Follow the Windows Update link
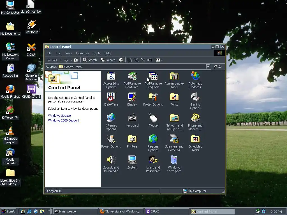 pos(59,116)
